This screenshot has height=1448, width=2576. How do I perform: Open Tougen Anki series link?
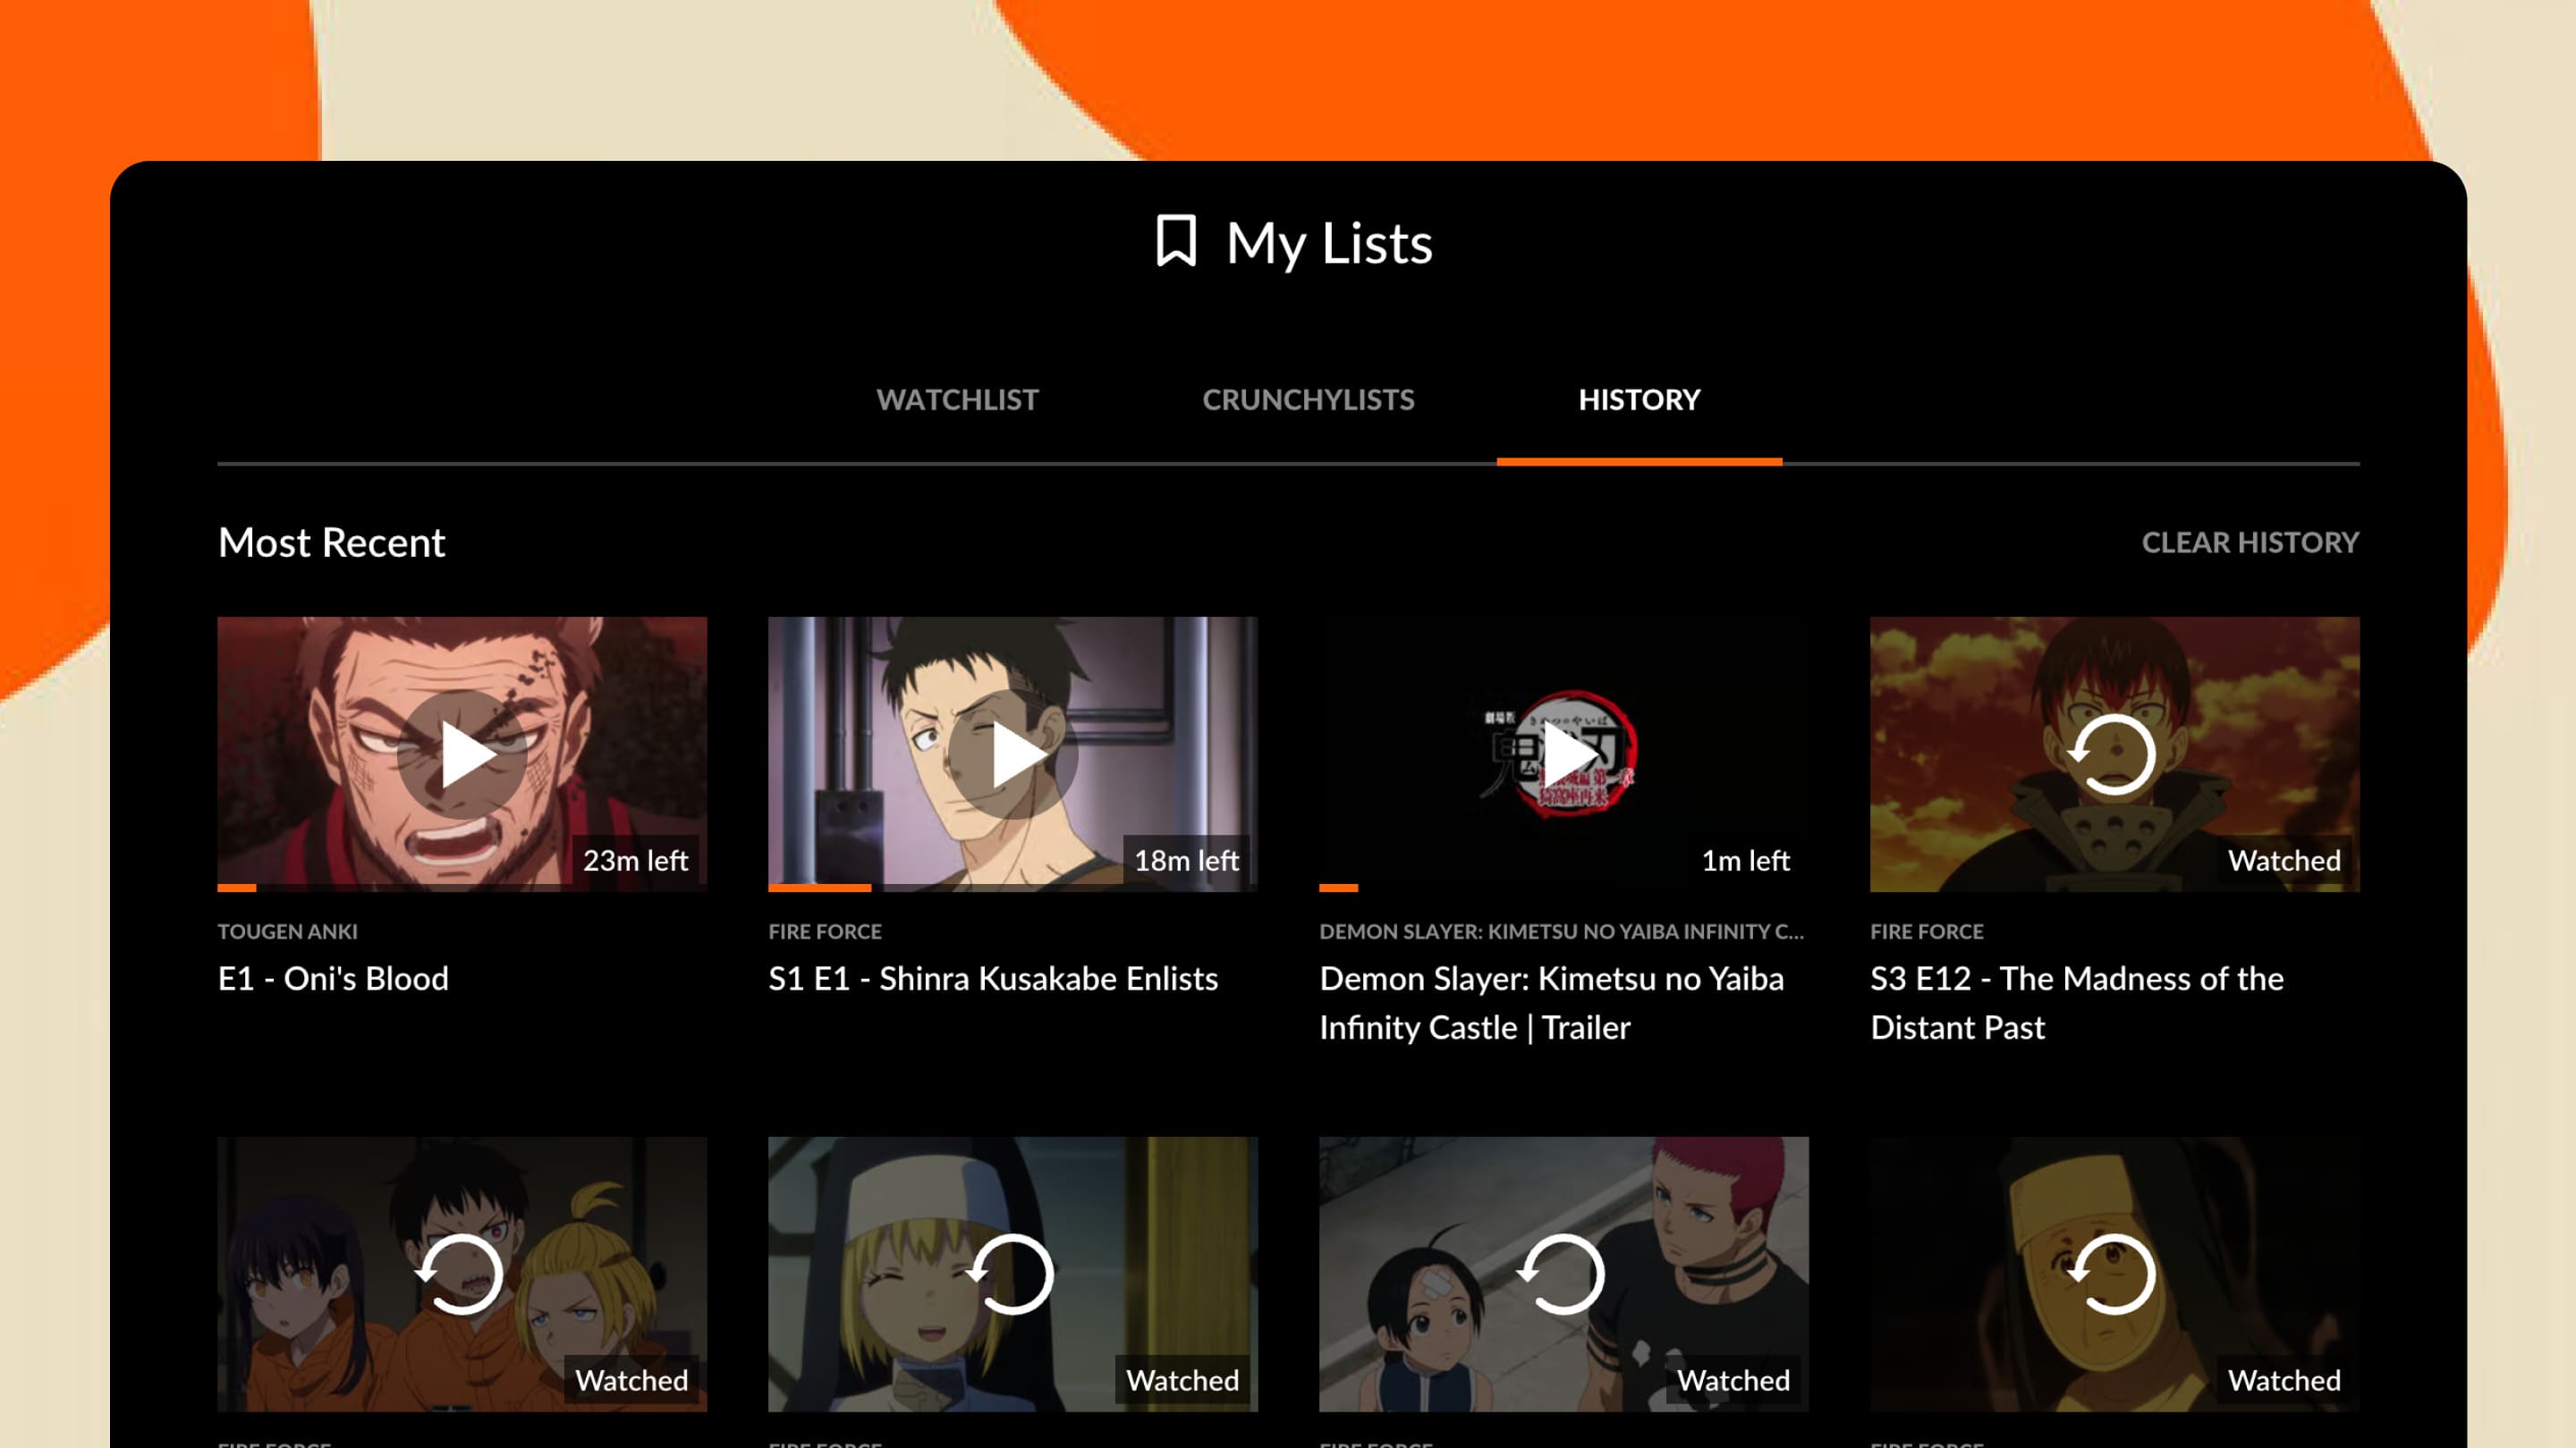pos(287,931)
